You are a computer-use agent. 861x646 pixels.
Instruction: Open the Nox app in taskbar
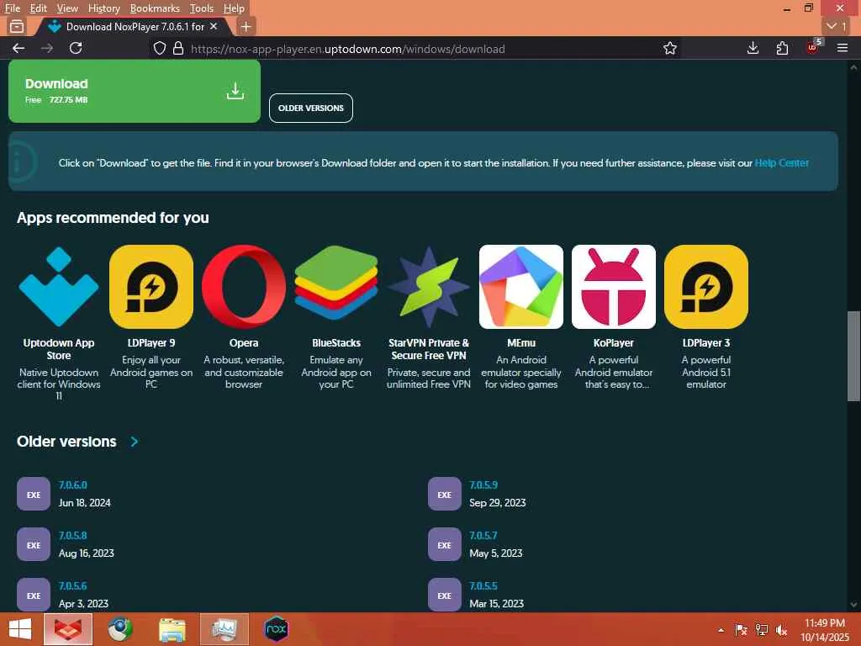(x=276, y=629)
